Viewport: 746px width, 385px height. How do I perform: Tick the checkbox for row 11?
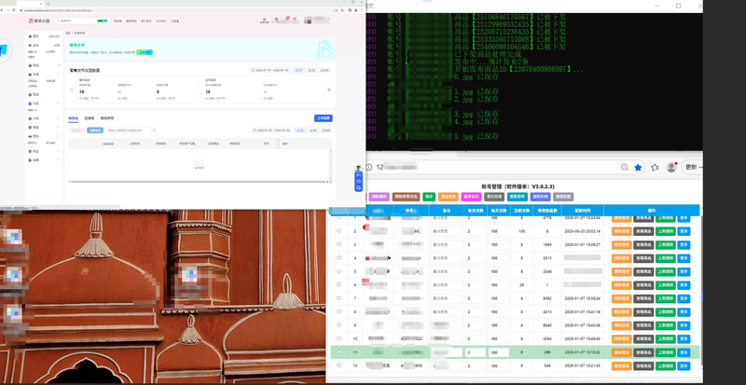339,352
